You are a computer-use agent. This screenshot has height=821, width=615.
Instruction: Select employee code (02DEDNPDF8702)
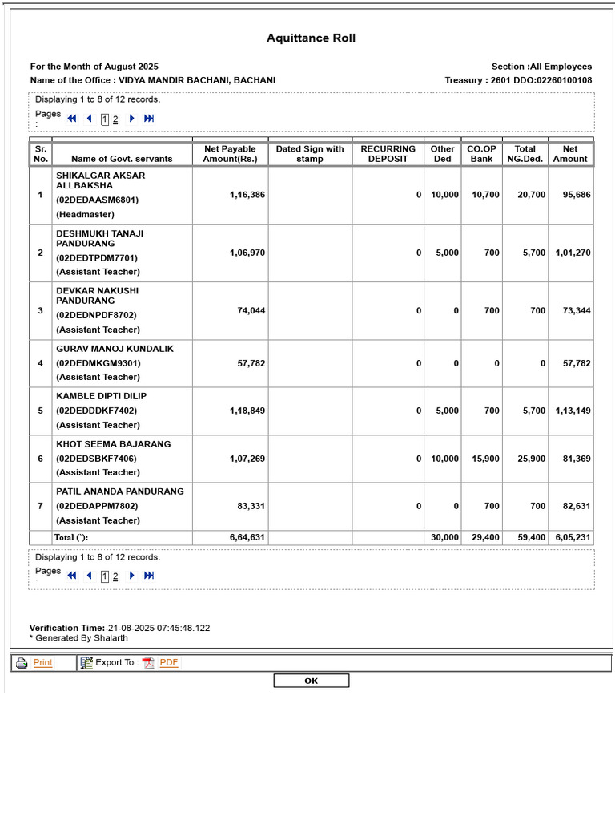point(96,315)
